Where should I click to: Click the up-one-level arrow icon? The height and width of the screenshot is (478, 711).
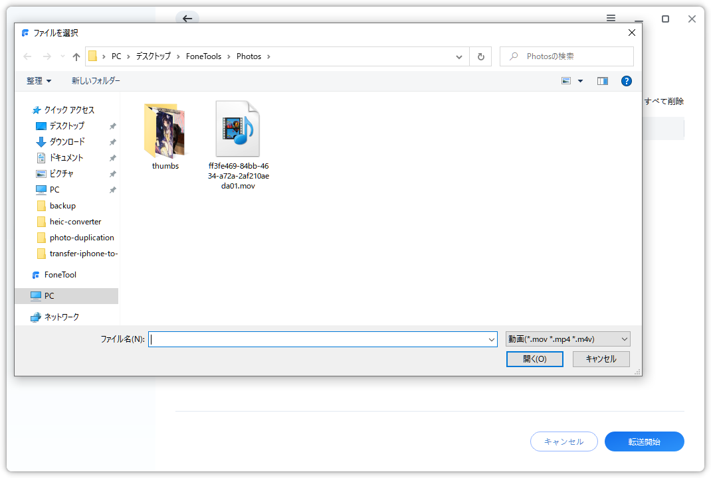point(76,56)
